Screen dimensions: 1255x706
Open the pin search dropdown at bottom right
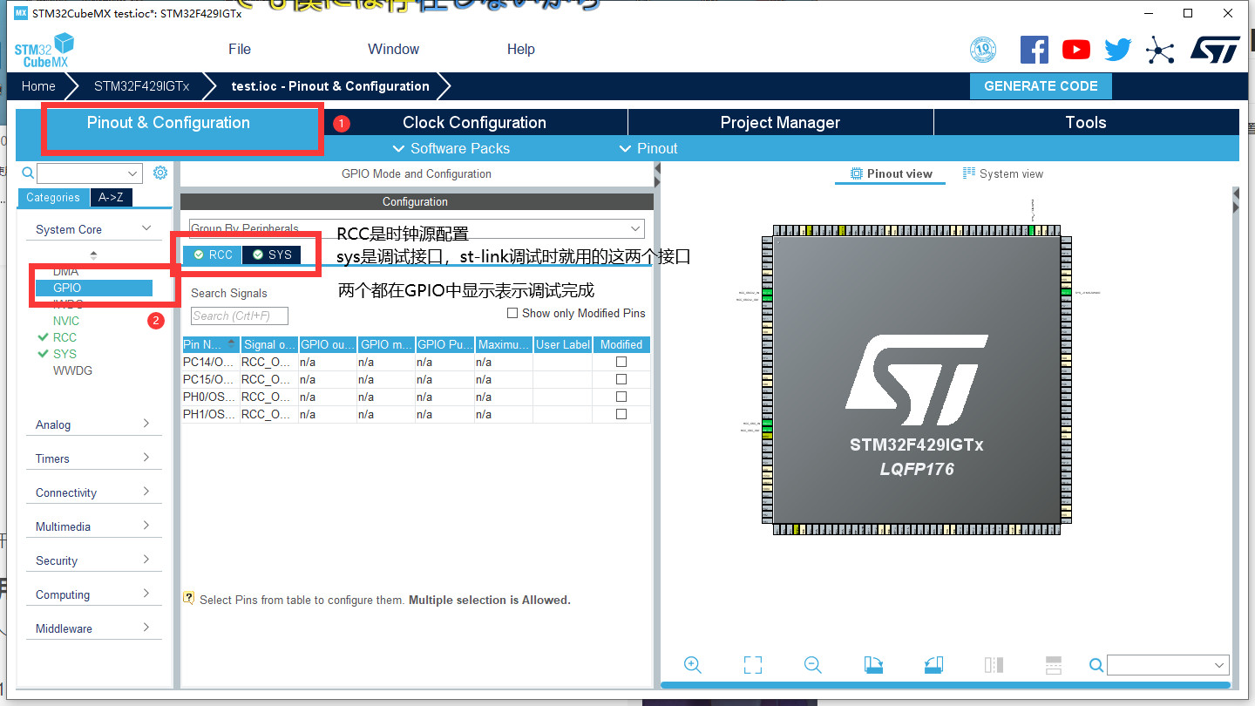(1168, 665)
